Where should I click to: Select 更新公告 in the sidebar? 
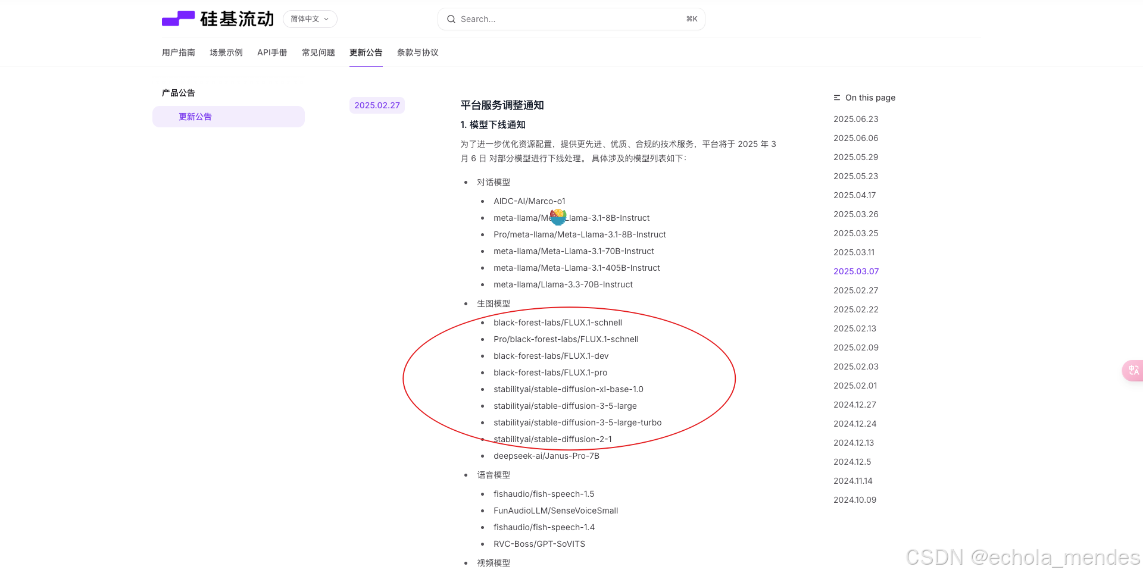pos(229,117)
